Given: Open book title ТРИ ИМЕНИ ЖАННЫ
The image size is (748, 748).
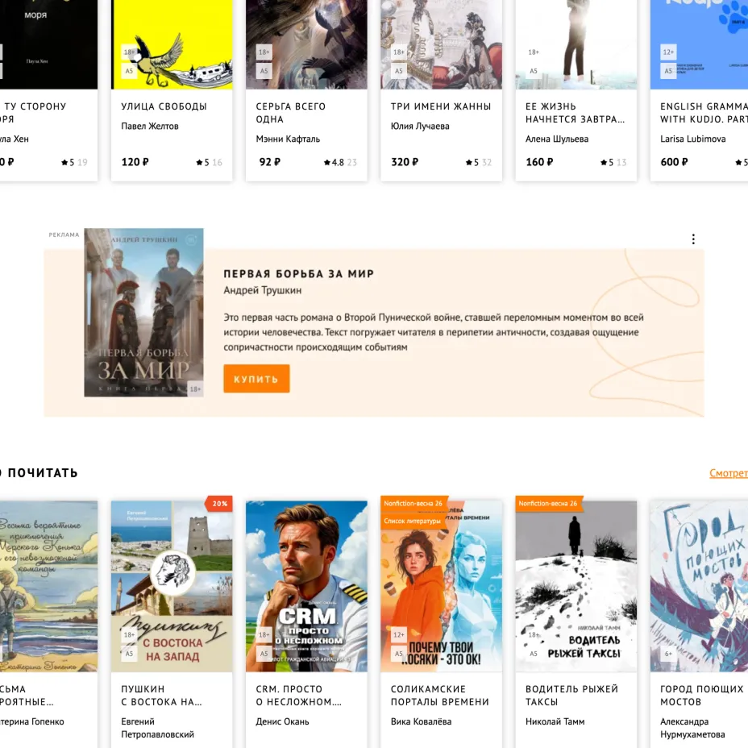Looking at the screenshot, I should click(441, 106).
